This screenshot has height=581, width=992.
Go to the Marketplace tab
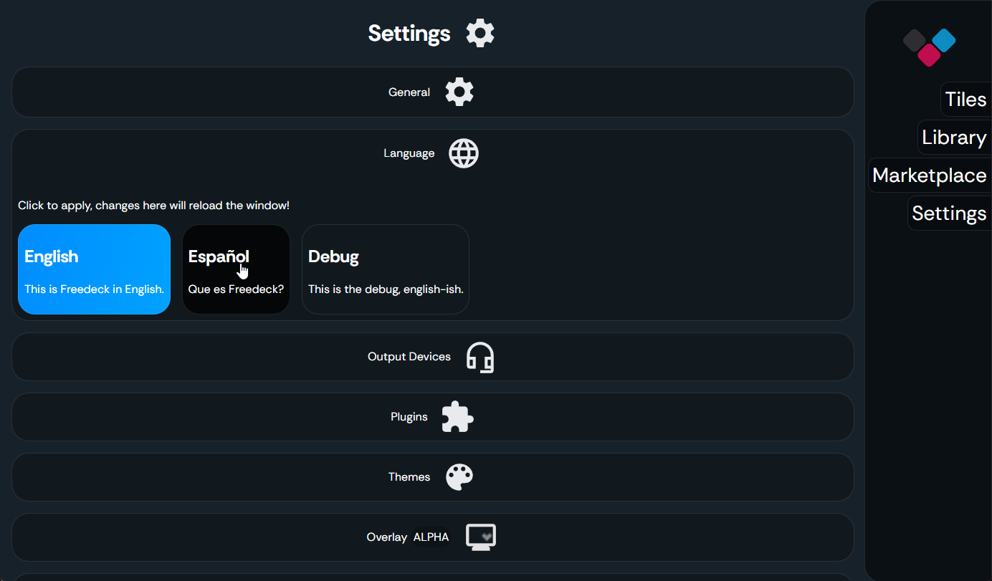click(x=930, y=175)
